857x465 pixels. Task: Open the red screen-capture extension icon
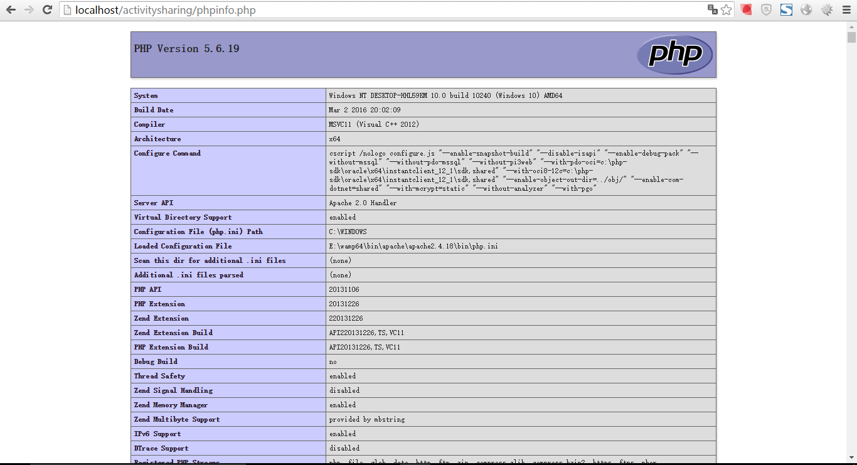pyautogui.click(x=745, y=10)
